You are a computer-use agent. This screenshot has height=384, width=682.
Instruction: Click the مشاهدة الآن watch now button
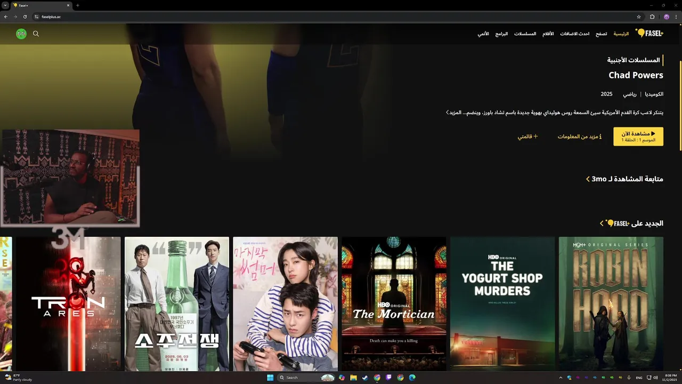(638, 137)
